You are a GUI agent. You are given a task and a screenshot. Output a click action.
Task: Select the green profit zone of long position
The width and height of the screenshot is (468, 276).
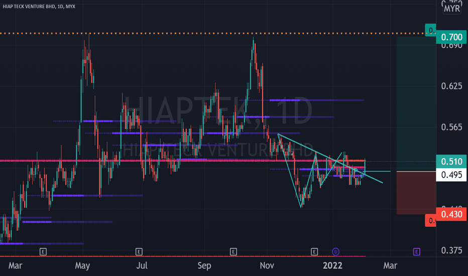click(x=416, y=104)
